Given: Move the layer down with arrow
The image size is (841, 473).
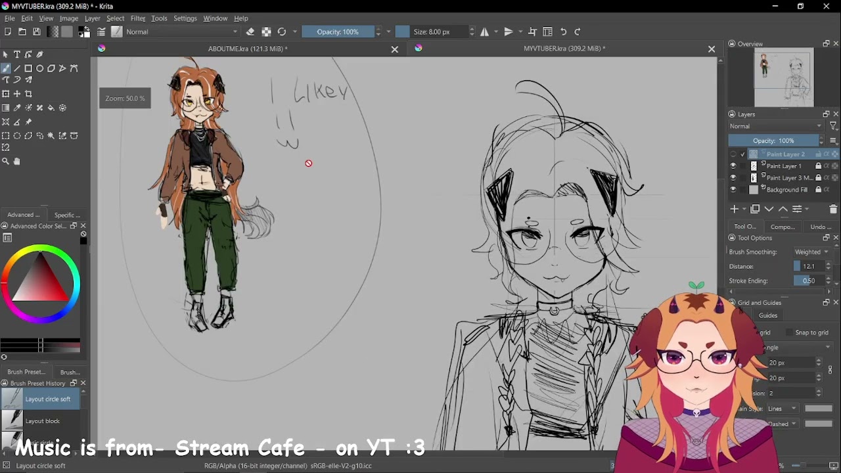Looking at the screenshot, I should [769, 209].
